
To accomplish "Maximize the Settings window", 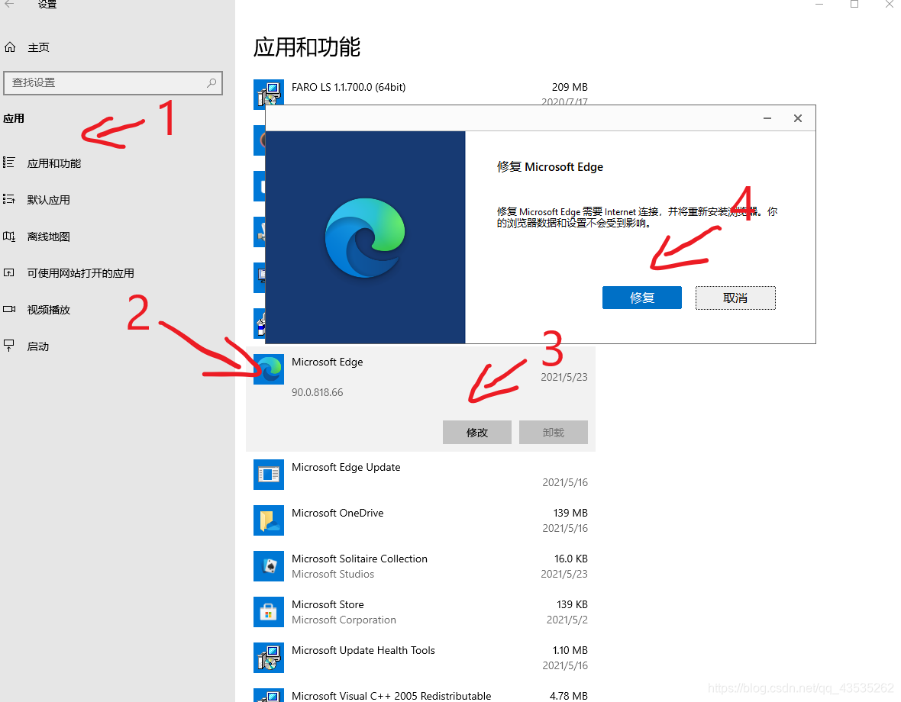I will coord(854,4).
